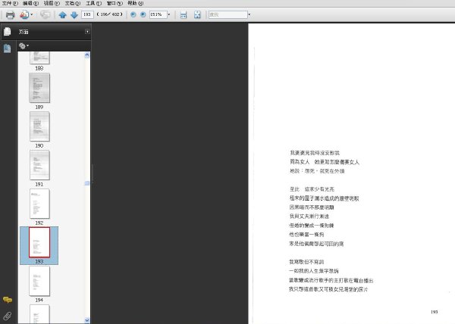Open the 视图 (View) menu
This screenshot has height=324, width=455.
pos(52,3)
